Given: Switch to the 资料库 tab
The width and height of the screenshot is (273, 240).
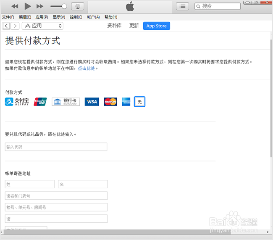Looking at the screenshot, I should [114, 26].
